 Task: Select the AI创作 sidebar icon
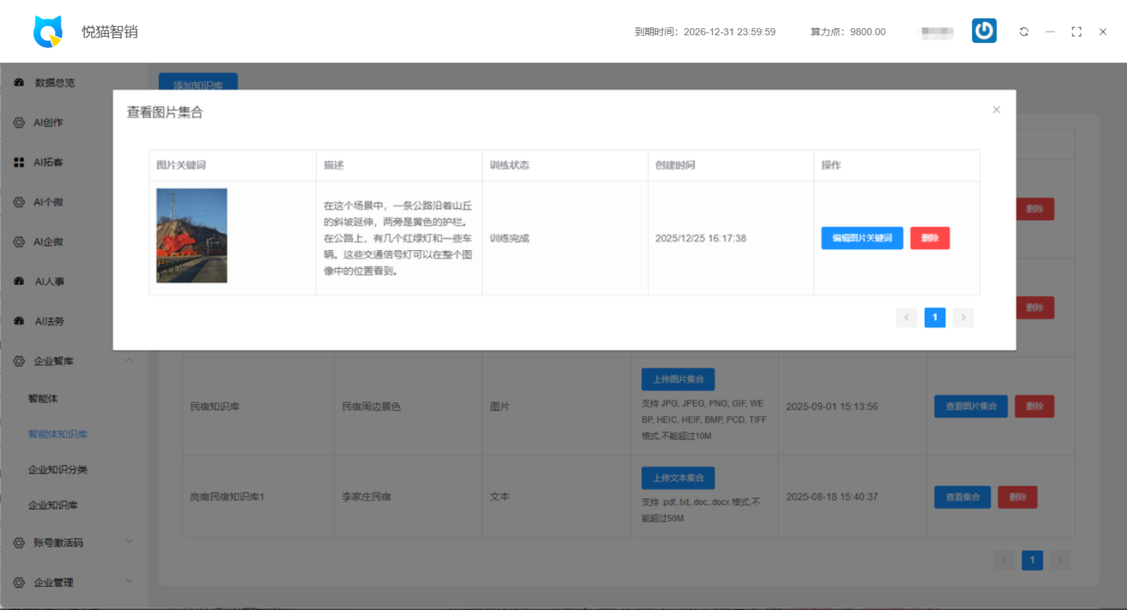coord(19,123)
